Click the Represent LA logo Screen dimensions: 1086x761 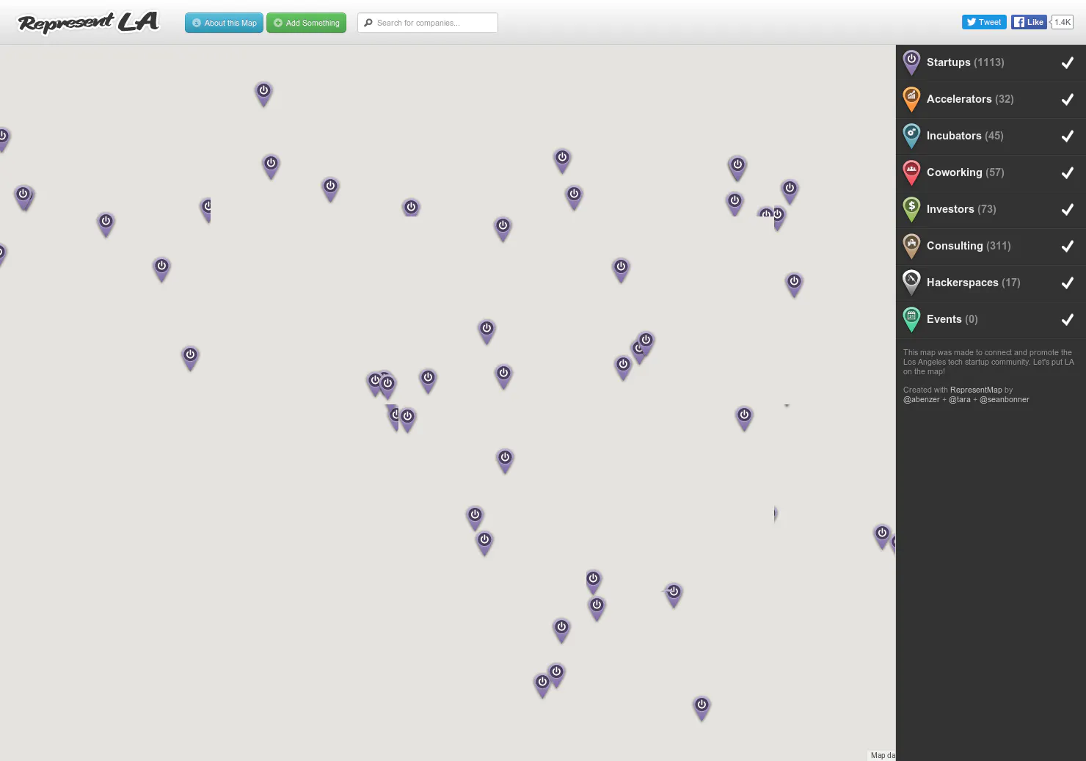click(x=89, y=23)
